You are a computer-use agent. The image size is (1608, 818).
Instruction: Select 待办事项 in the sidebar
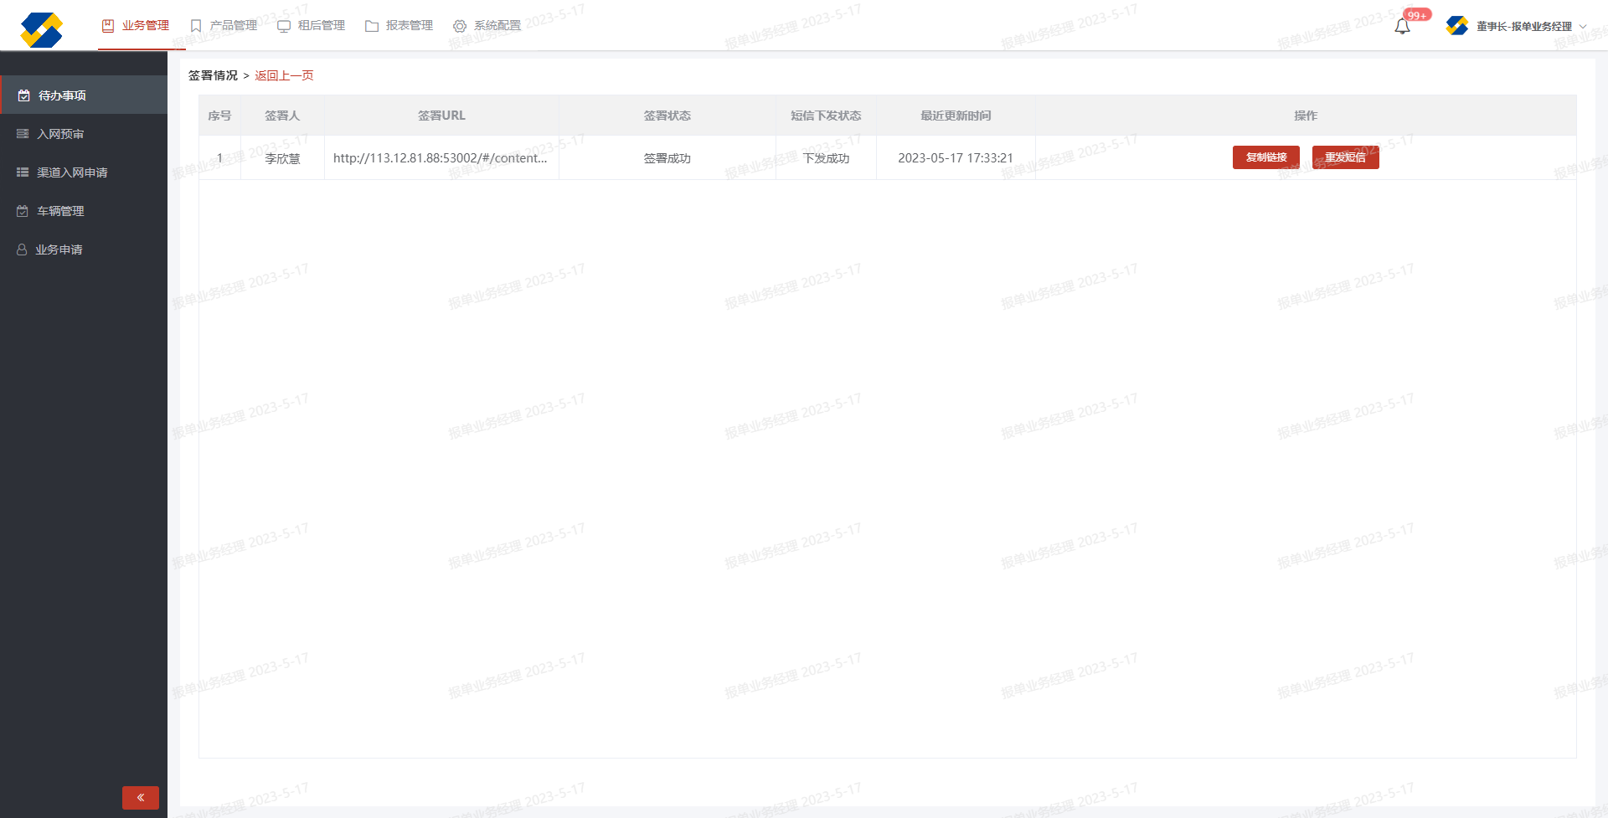point(62,95)
